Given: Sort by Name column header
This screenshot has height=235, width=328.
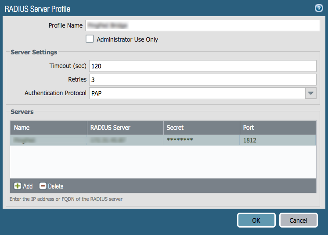Looking at the screenshot, I should coord(49,128).
